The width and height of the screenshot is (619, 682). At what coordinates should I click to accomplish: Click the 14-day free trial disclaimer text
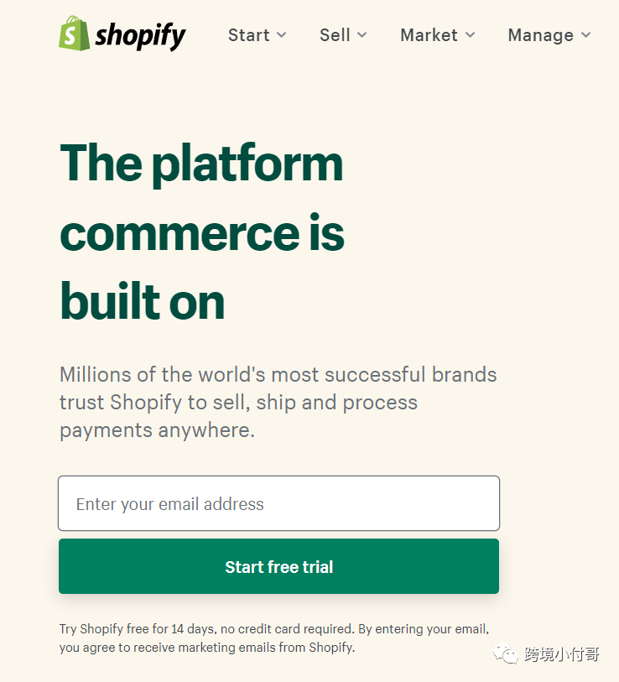click(x=273, y=638)
